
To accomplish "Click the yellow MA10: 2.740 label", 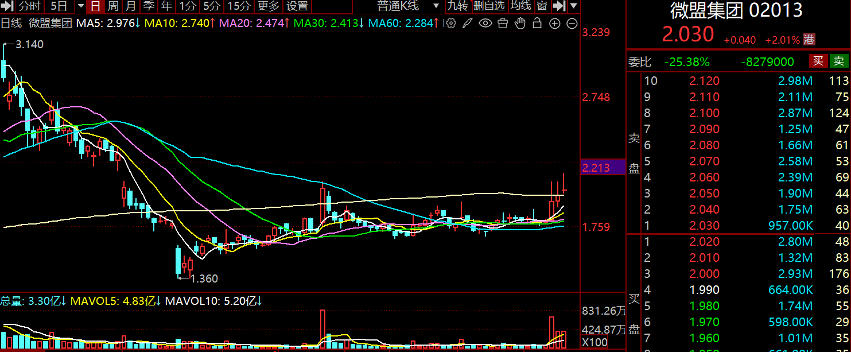I will tap(179, 24).
